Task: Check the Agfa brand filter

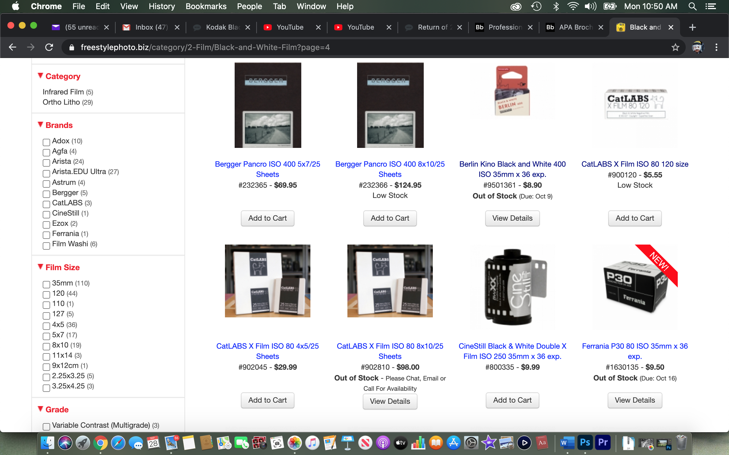Action: [x=46, y=152]
